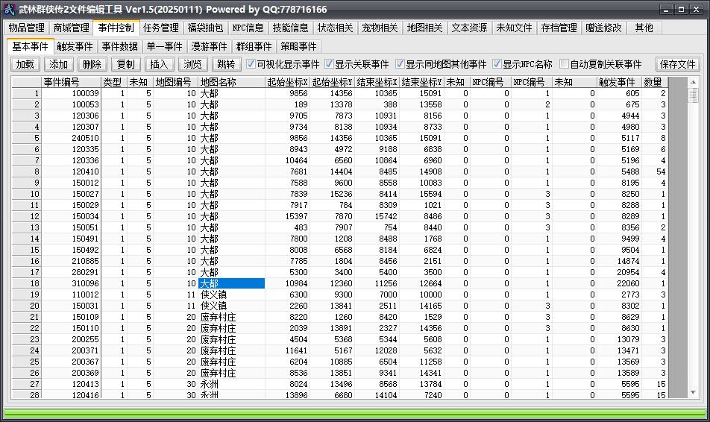Click the scrollbar down arrow
The height and width of the screenshot is (422, 710).
pyautogui.click(x=693, y=393)
